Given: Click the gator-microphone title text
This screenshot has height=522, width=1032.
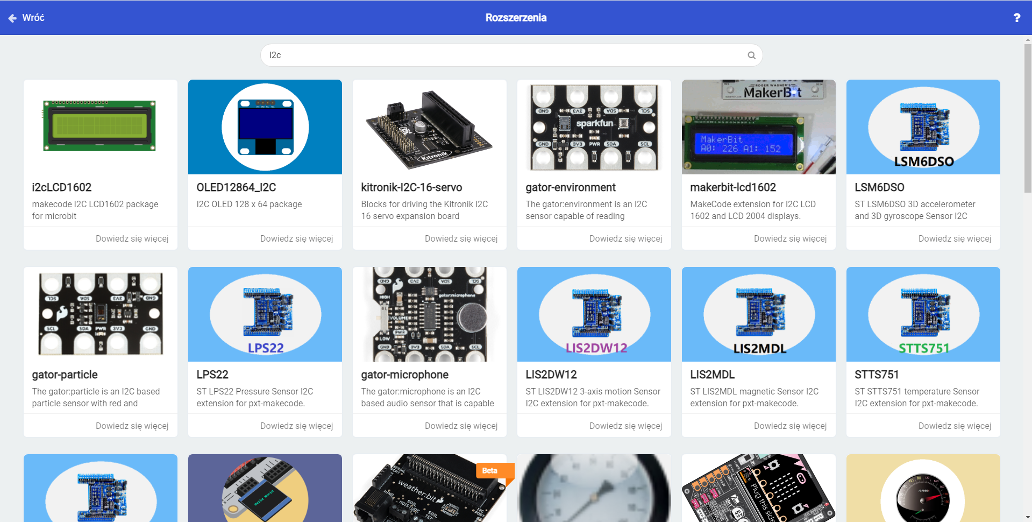Looking at the screenshot, I should (404, 375).
